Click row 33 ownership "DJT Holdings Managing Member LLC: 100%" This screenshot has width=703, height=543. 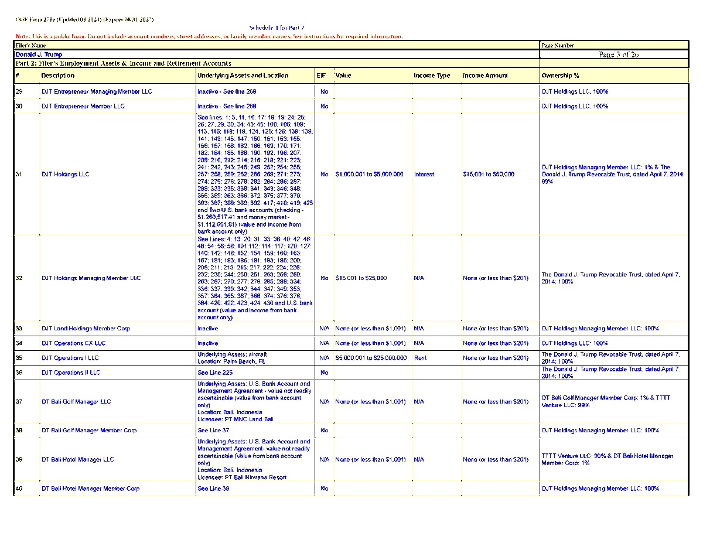pyautogui.click(x=600, y=329)
